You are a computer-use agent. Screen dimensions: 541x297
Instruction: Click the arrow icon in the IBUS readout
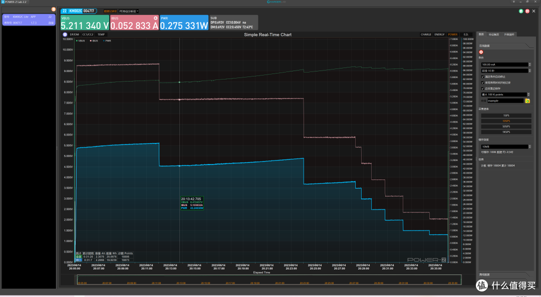pos(156,18)
